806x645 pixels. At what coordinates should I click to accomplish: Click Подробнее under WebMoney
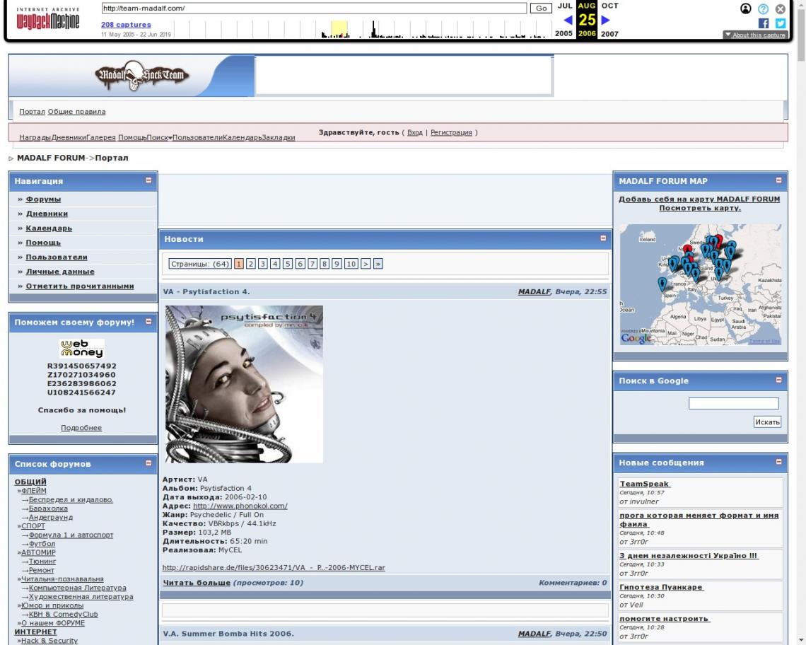[x=81, y=427]
